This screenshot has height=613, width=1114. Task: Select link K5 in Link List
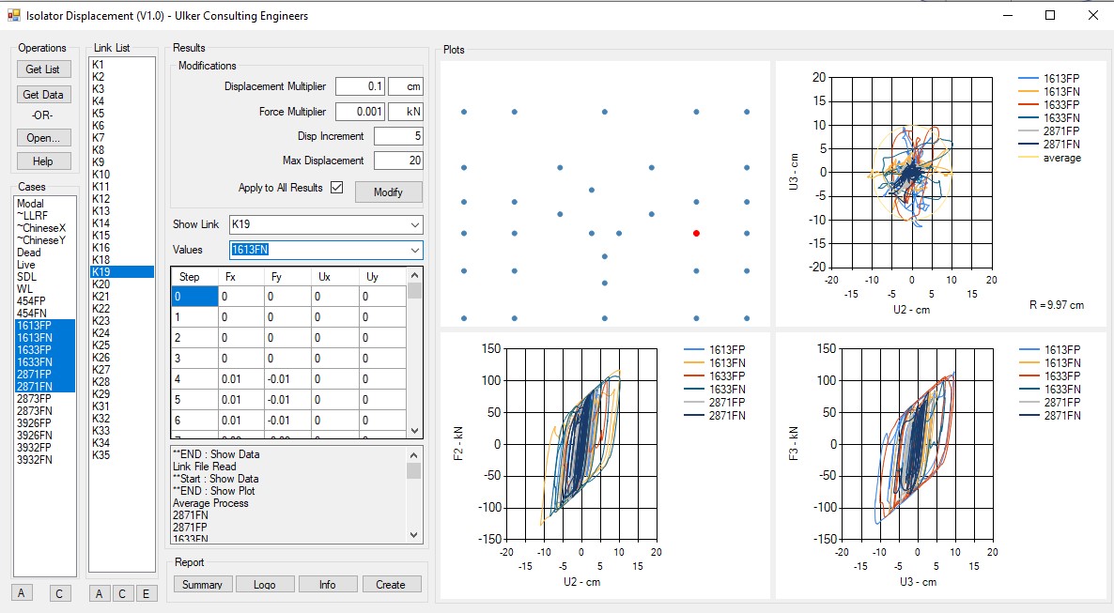[x=121, y=113]
